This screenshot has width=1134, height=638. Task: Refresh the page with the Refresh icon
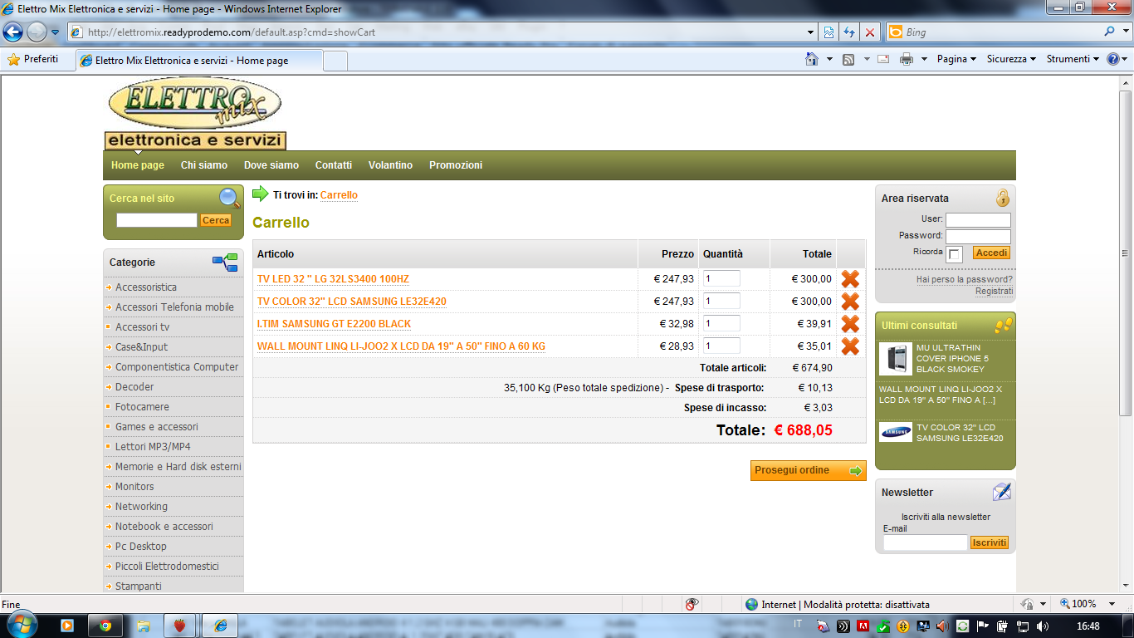[849, 32]
